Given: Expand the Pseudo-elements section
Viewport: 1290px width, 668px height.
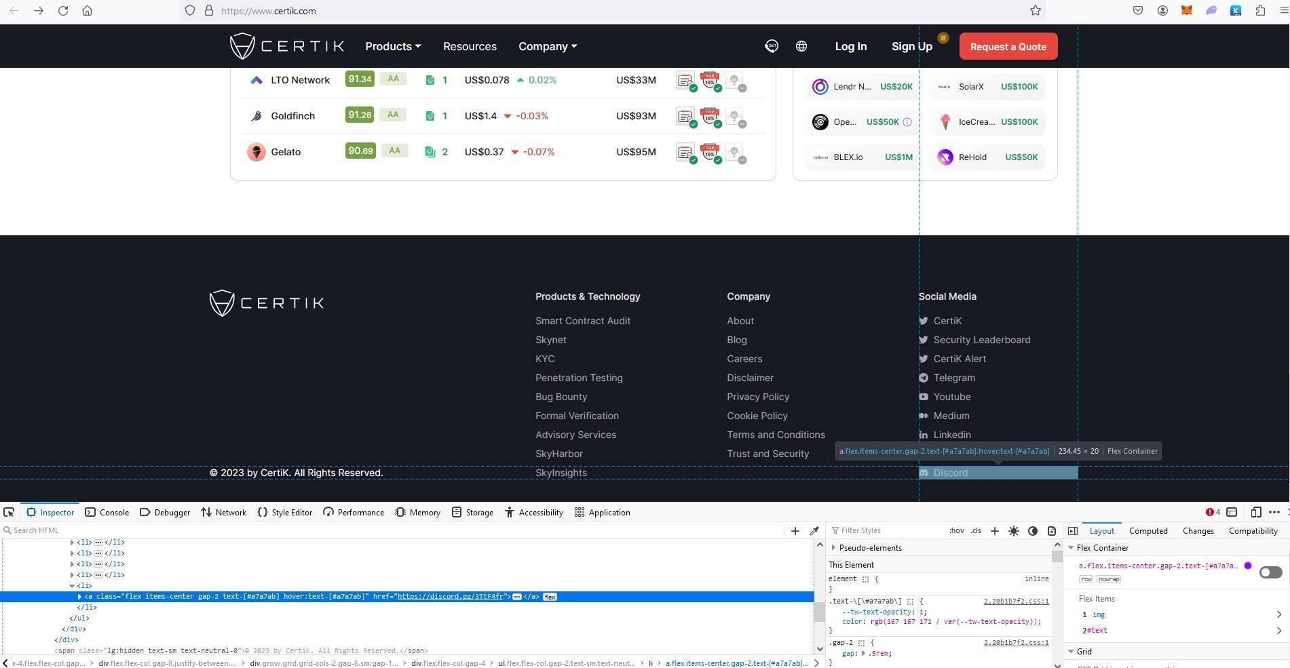Looking at the screenshot, I should (x=833, y=548).
